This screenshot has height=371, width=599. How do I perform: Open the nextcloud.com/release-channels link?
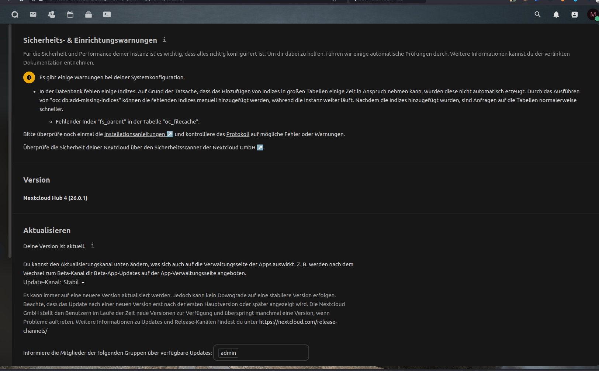coord(298,322)
